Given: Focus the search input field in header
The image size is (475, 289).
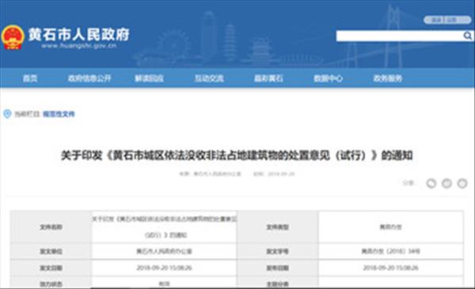Looking at the screenshot, I should (400, 36).
